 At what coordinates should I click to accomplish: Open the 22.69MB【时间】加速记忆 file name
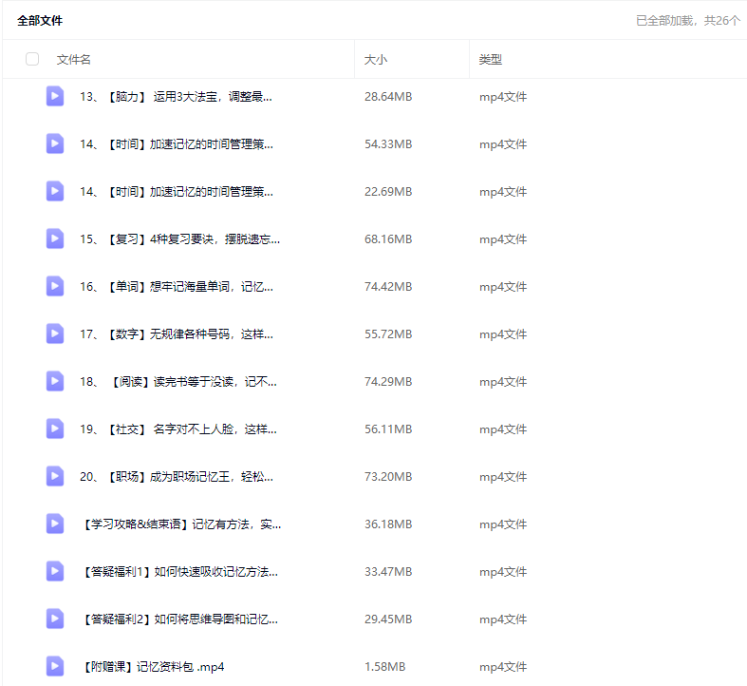[177, 191]
